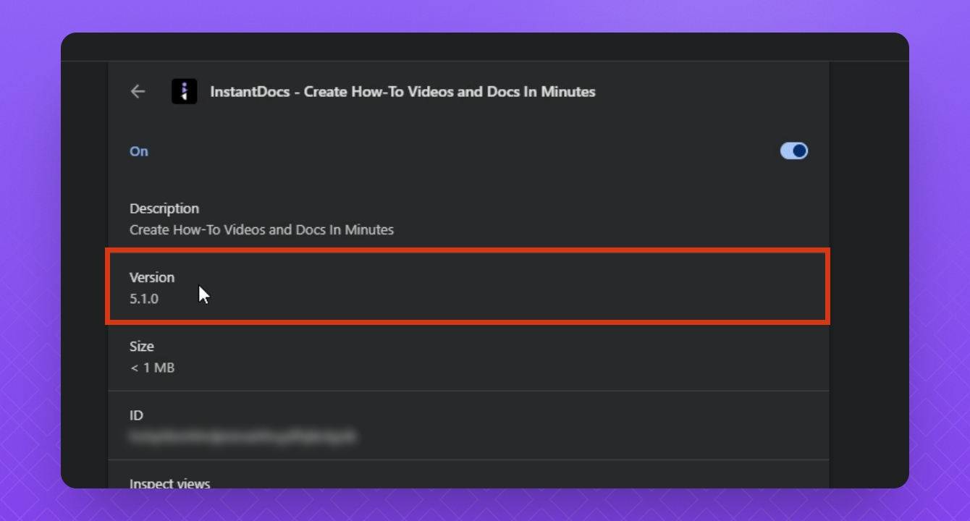Image resolution: width=970 pixels, height=521 pixels.
Task: Go back using the left arrow
Action: (138, 92)
